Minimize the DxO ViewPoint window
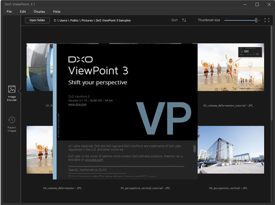This screenshot has width=275, height=205. point(245,4)
